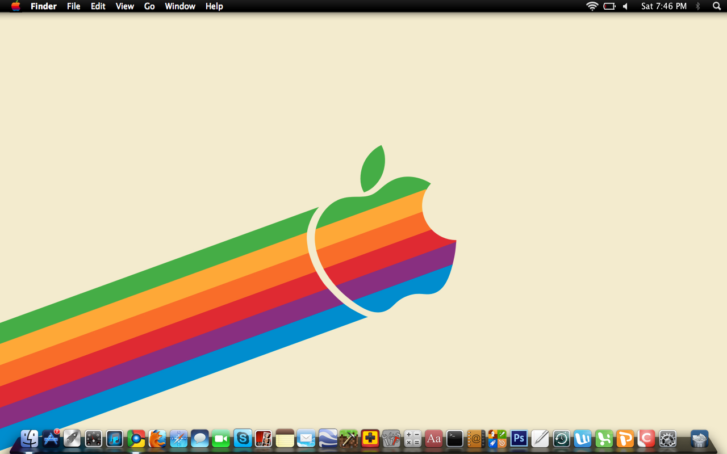Open the volume control in menu bar
The height and width of the screenshot is (454, 727).
pyautogui.click(x=625, y=6)
